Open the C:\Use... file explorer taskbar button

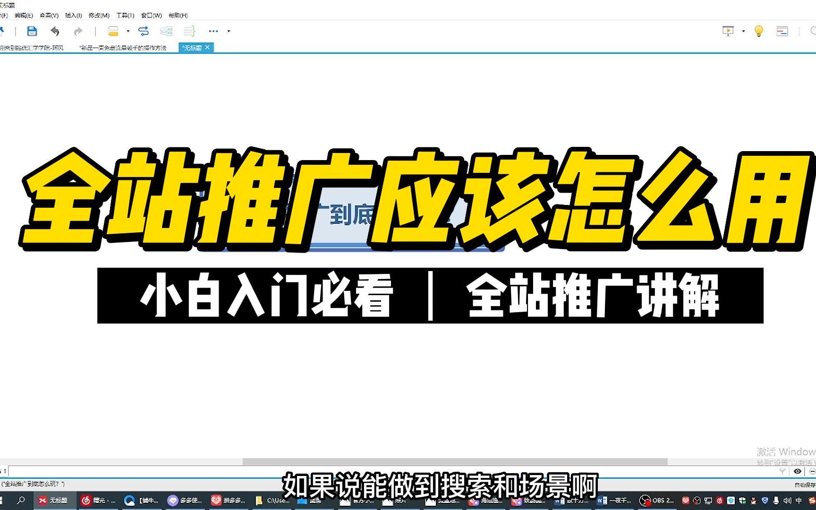click(x=272, y=501)
